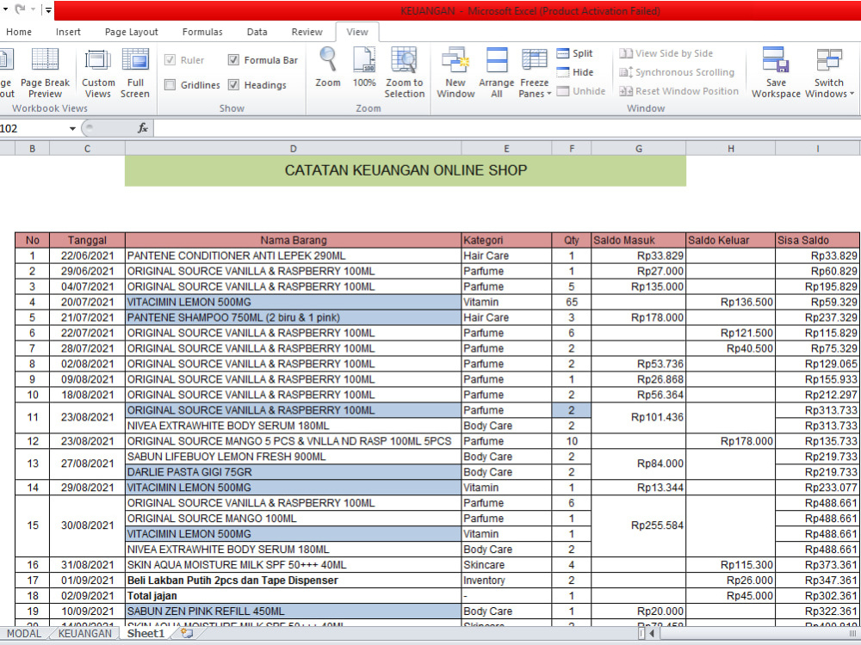The height and width of the screenshot is (645, 861).
Task: Select the Inventory category cell
Action: [x=506, y=580]
